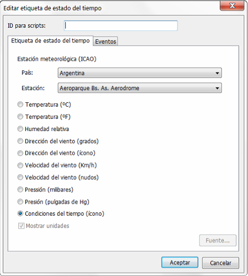Toggle Mostrar unidades checkbox
This screenshot has width=248, height=276.
pyautogui.click(x=21, y=226)
